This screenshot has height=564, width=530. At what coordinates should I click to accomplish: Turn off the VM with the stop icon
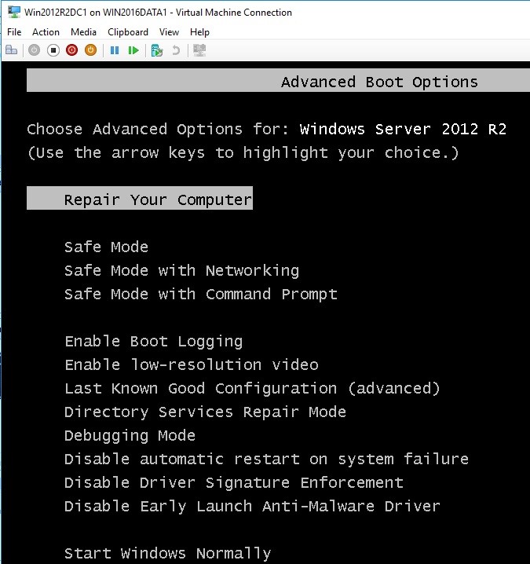(x=53, y=50)
